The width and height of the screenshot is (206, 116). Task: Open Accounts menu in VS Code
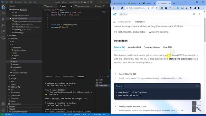[x=3, y=104]
